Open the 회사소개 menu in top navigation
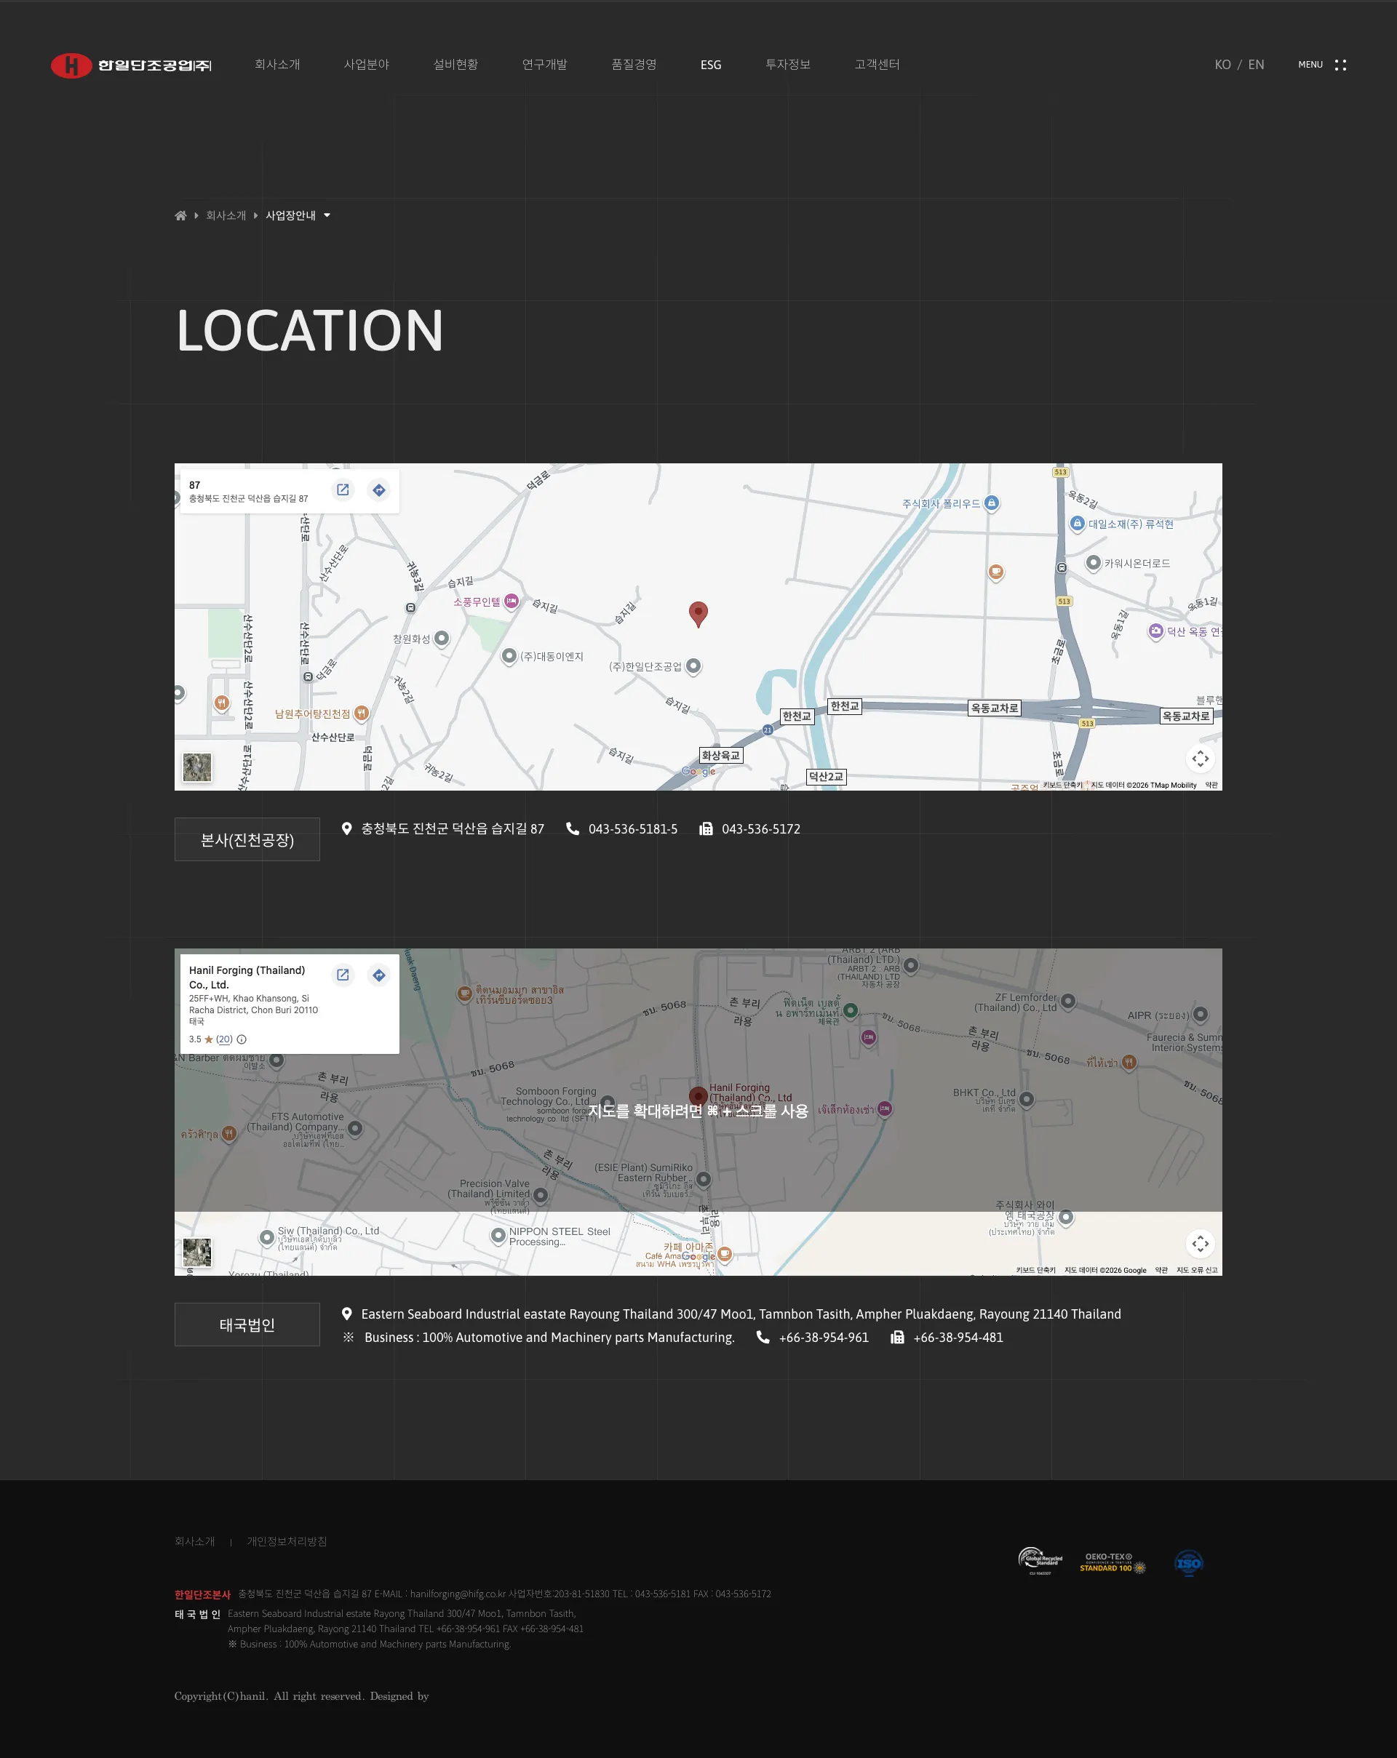 point(277,65)
